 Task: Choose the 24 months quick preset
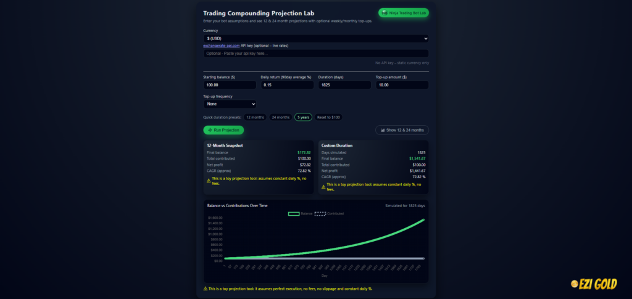tap(280, 117)
